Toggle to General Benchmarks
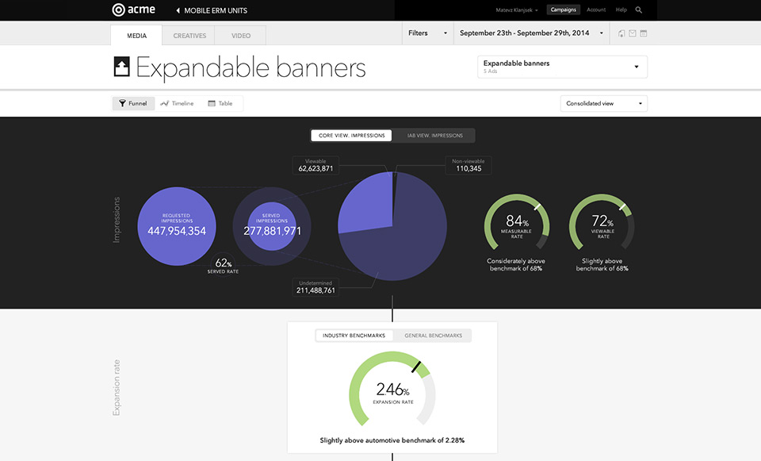Screen dimensions: 761x461 [x=433, y=336]
